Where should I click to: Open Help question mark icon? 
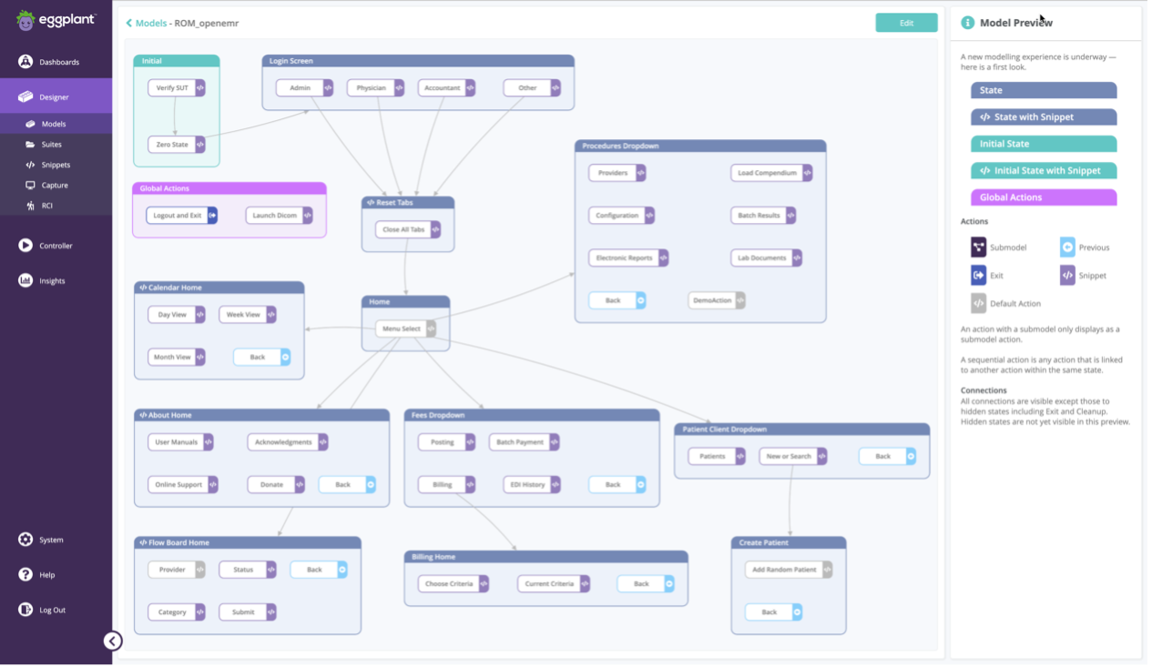25,575
